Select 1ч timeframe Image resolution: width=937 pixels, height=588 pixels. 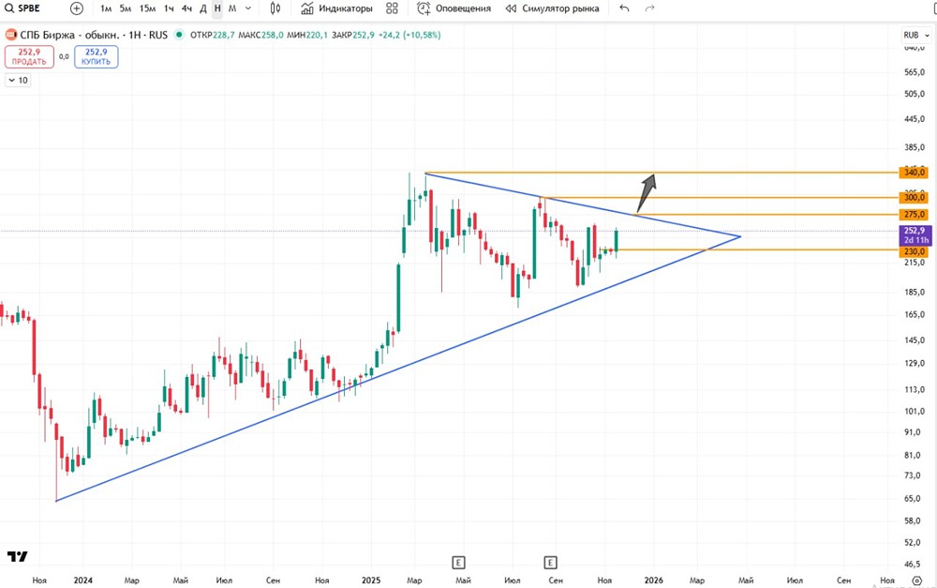[x=169, y=8]
